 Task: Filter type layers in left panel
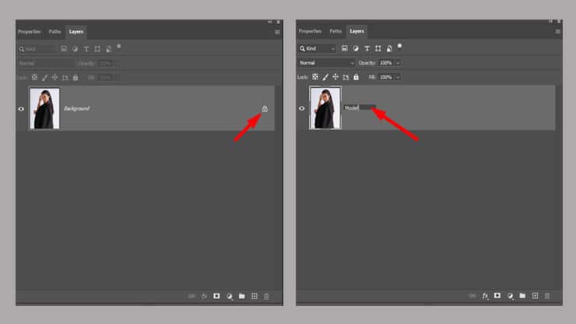point(86,48)
